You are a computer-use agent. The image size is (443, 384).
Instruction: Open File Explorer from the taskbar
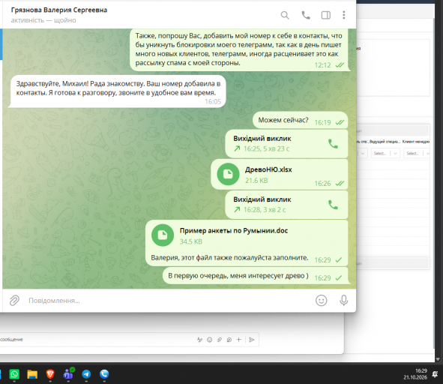pyautogui.click(x=32, y=374)
